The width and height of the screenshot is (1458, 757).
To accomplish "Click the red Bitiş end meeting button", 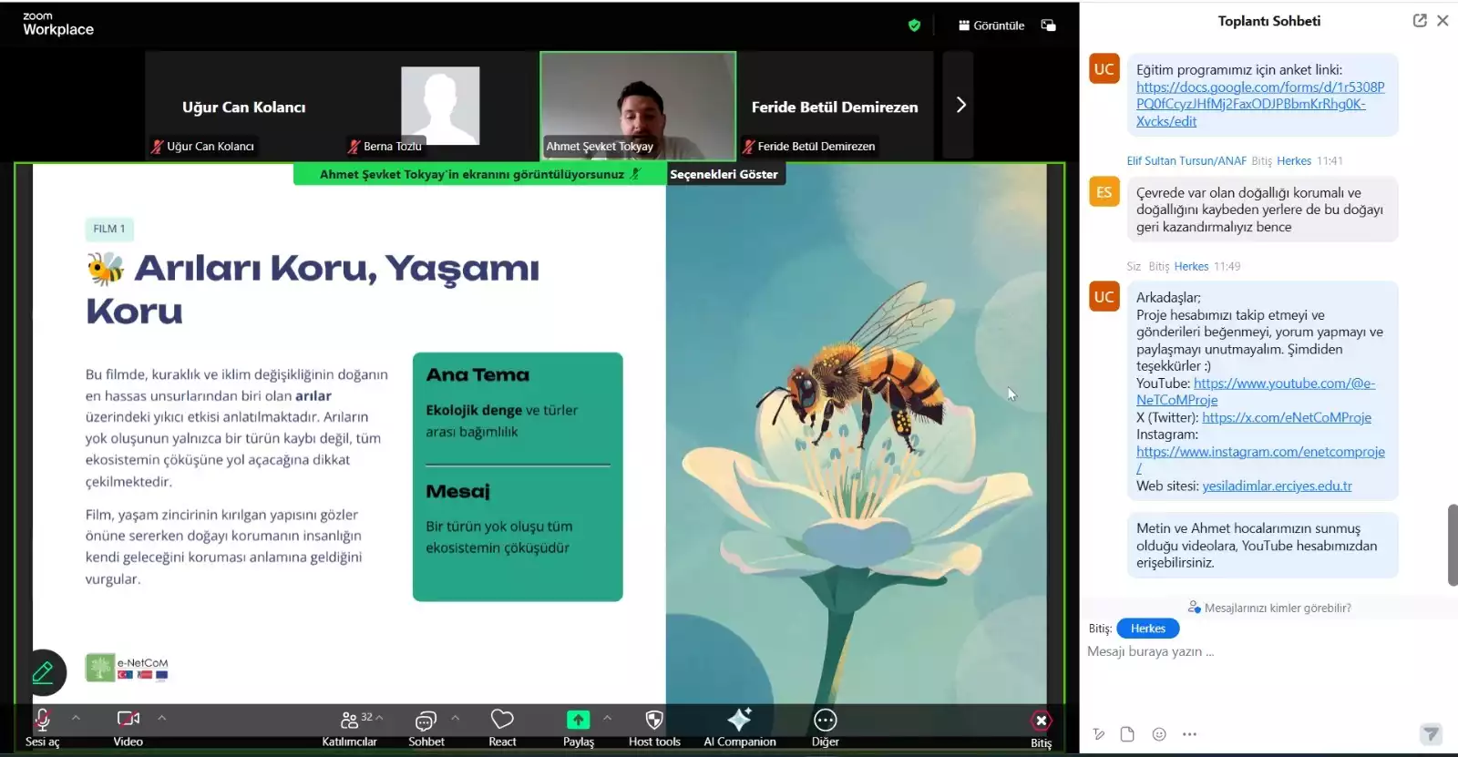I will pos(1041,726).
